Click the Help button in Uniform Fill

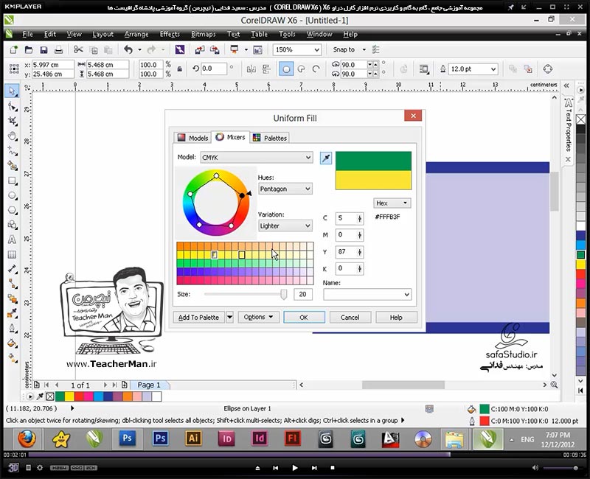(x=396, y=318)
